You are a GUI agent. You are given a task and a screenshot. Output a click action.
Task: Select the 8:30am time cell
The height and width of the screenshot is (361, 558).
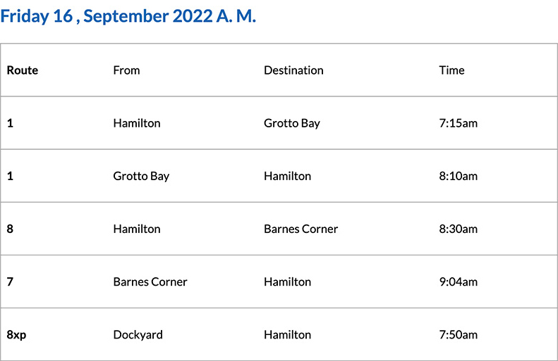458,229
